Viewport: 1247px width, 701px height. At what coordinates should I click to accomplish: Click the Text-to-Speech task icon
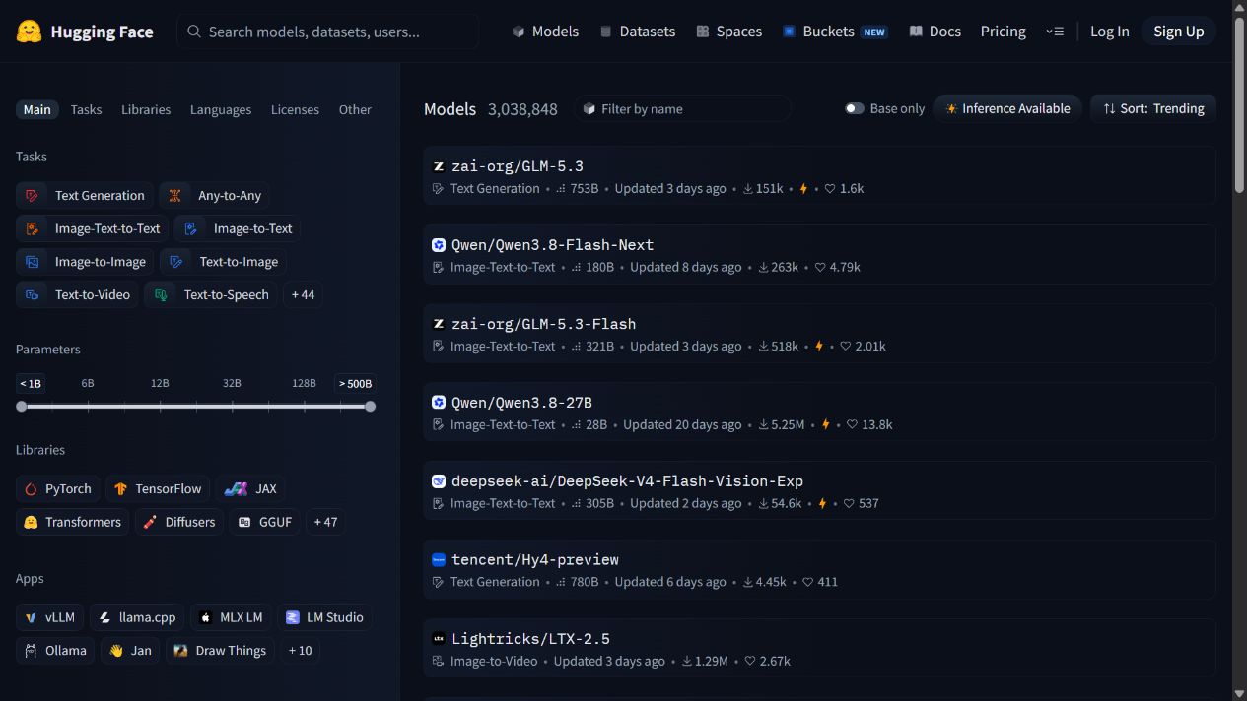click(162, 294)
